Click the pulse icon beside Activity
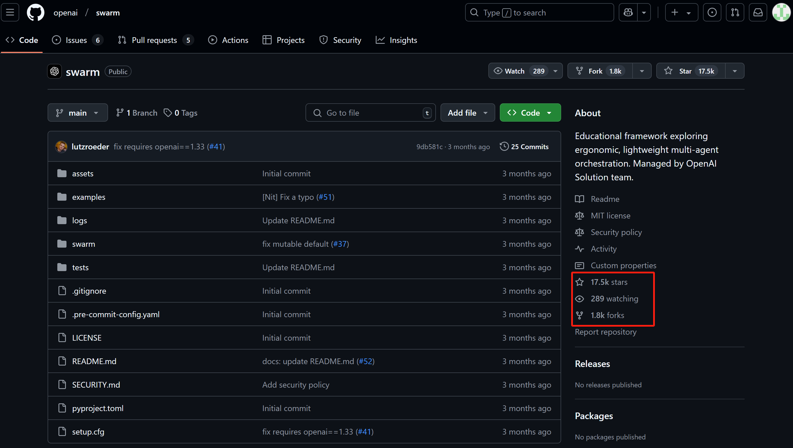This screenshot has width=793, height=448. click(x=579, y=249)
